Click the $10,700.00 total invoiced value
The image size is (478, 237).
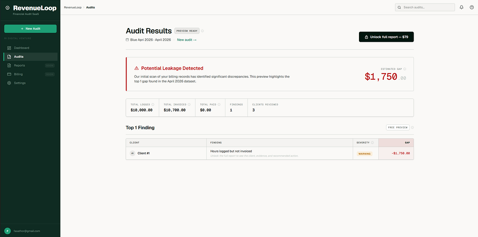coord(175,110)
